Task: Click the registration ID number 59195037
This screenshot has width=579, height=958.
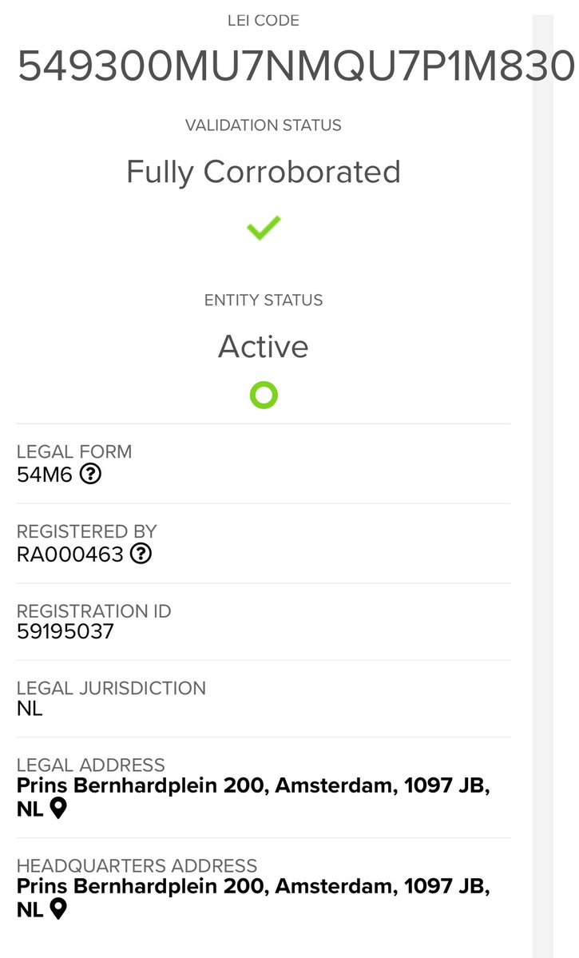Action: [65, 632]
